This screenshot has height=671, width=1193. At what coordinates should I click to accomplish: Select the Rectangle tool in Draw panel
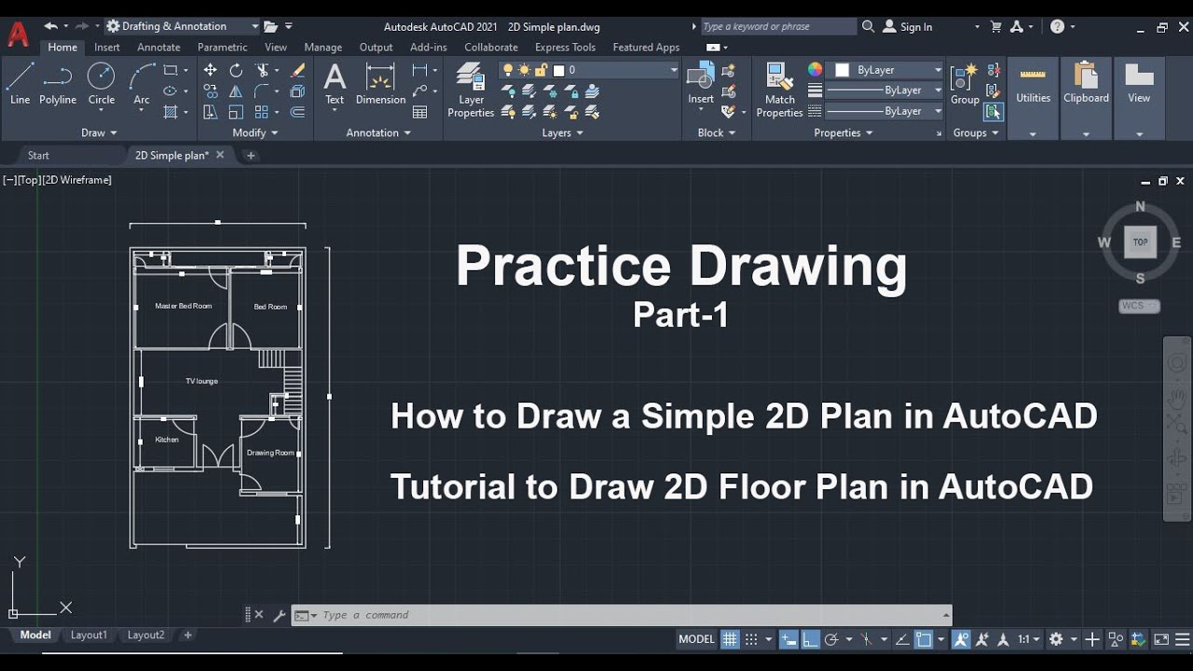point(171,70)
